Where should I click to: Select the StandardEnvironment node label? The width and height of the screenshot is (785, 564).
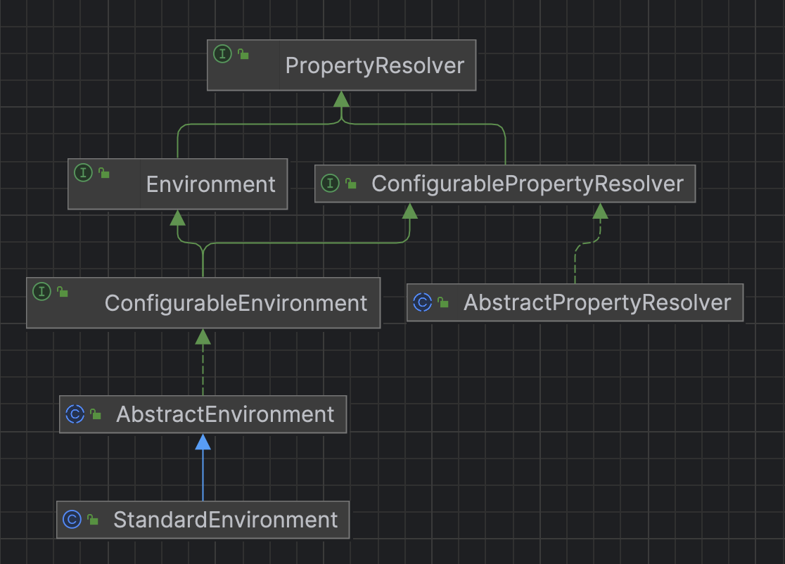pos(225,520)
